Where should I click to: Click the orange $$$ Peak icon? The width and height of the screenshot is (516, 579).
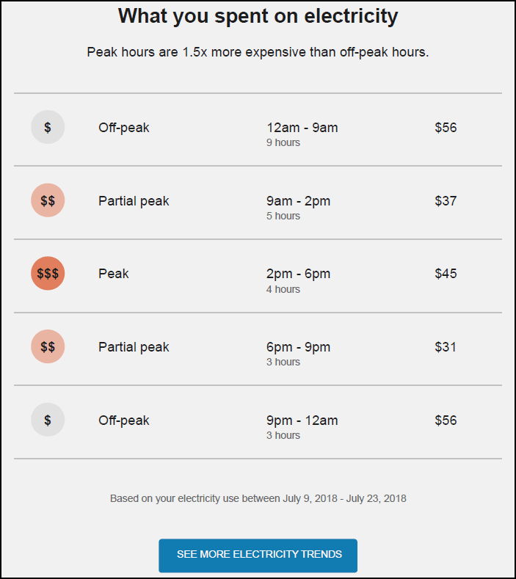(48, 273)
